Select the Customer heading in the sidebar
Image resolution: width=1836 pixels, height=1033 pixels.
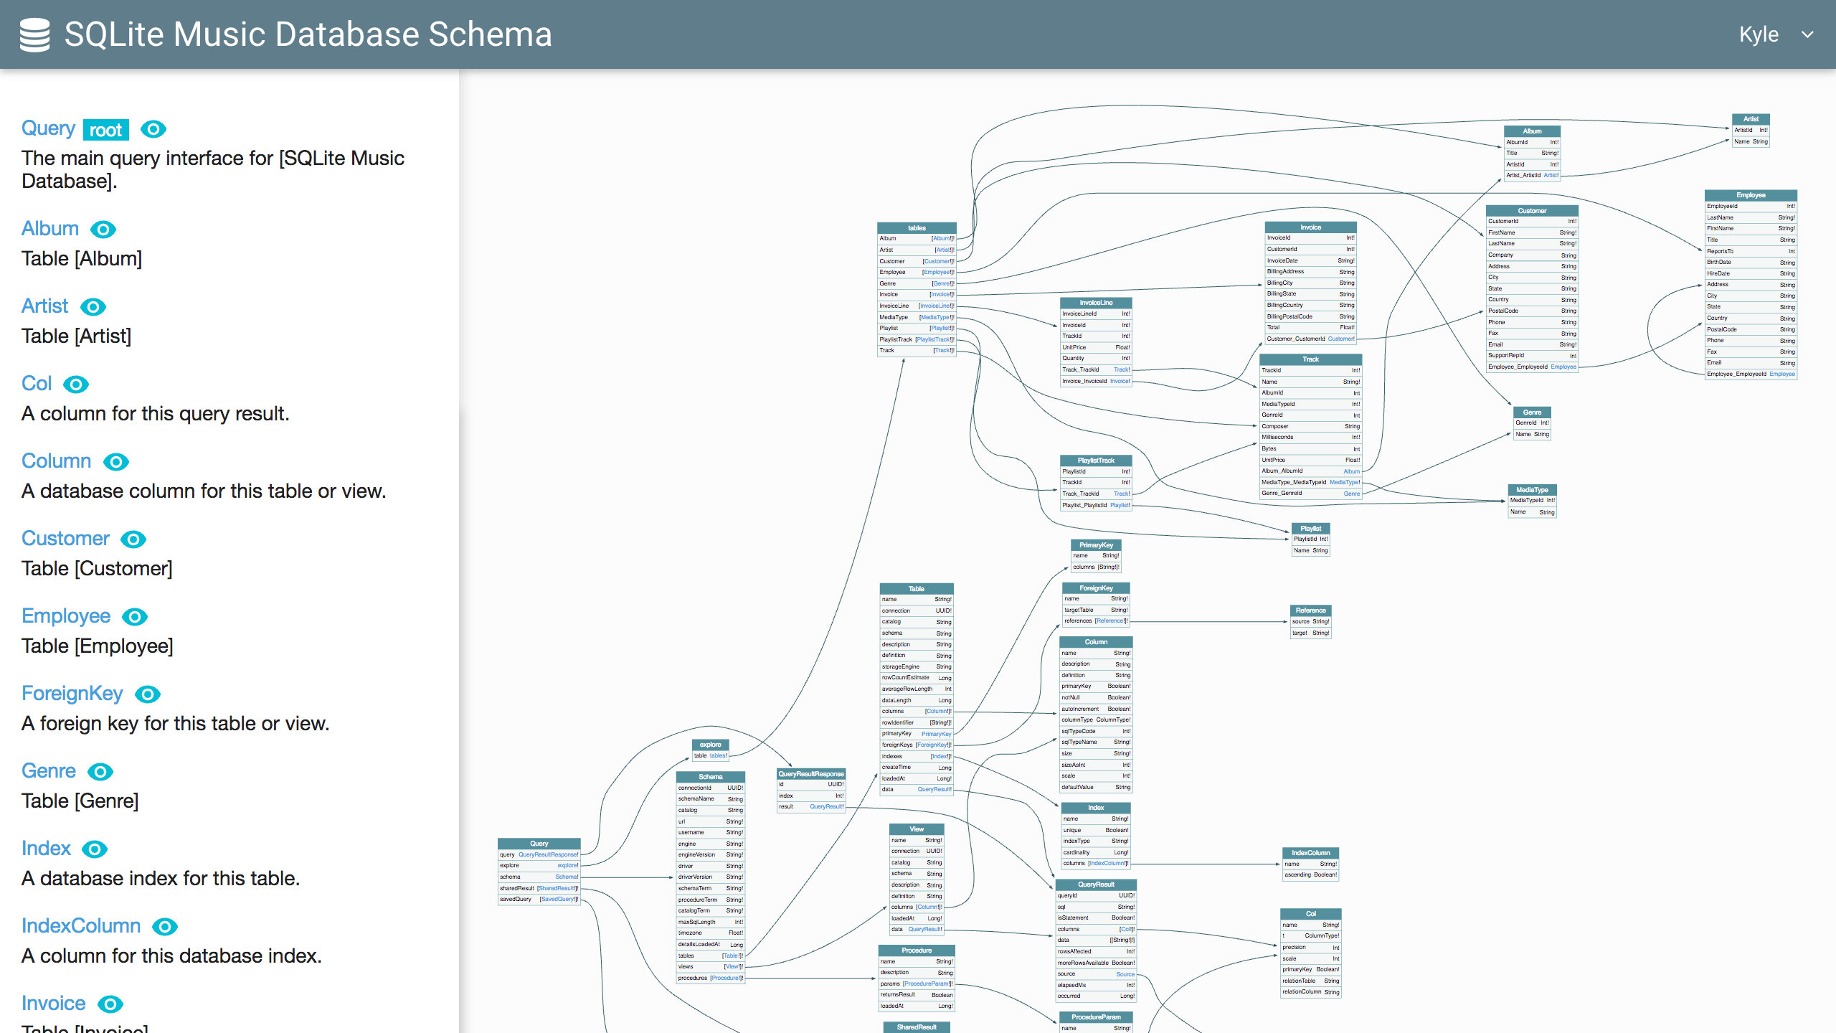(65, 538)
